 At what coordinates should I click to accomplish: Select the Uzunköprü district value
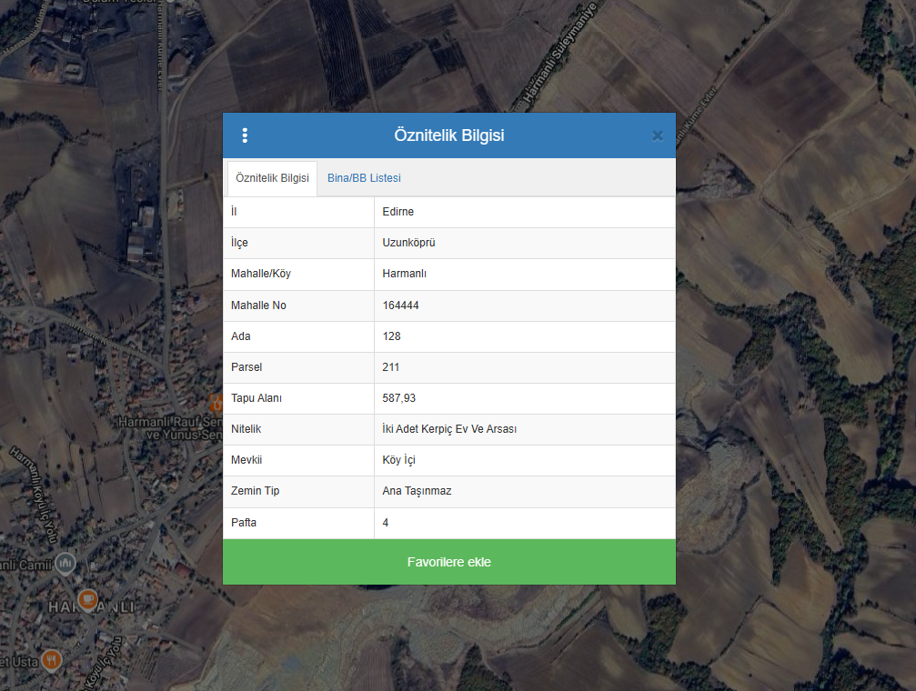[x=409, y=243]
